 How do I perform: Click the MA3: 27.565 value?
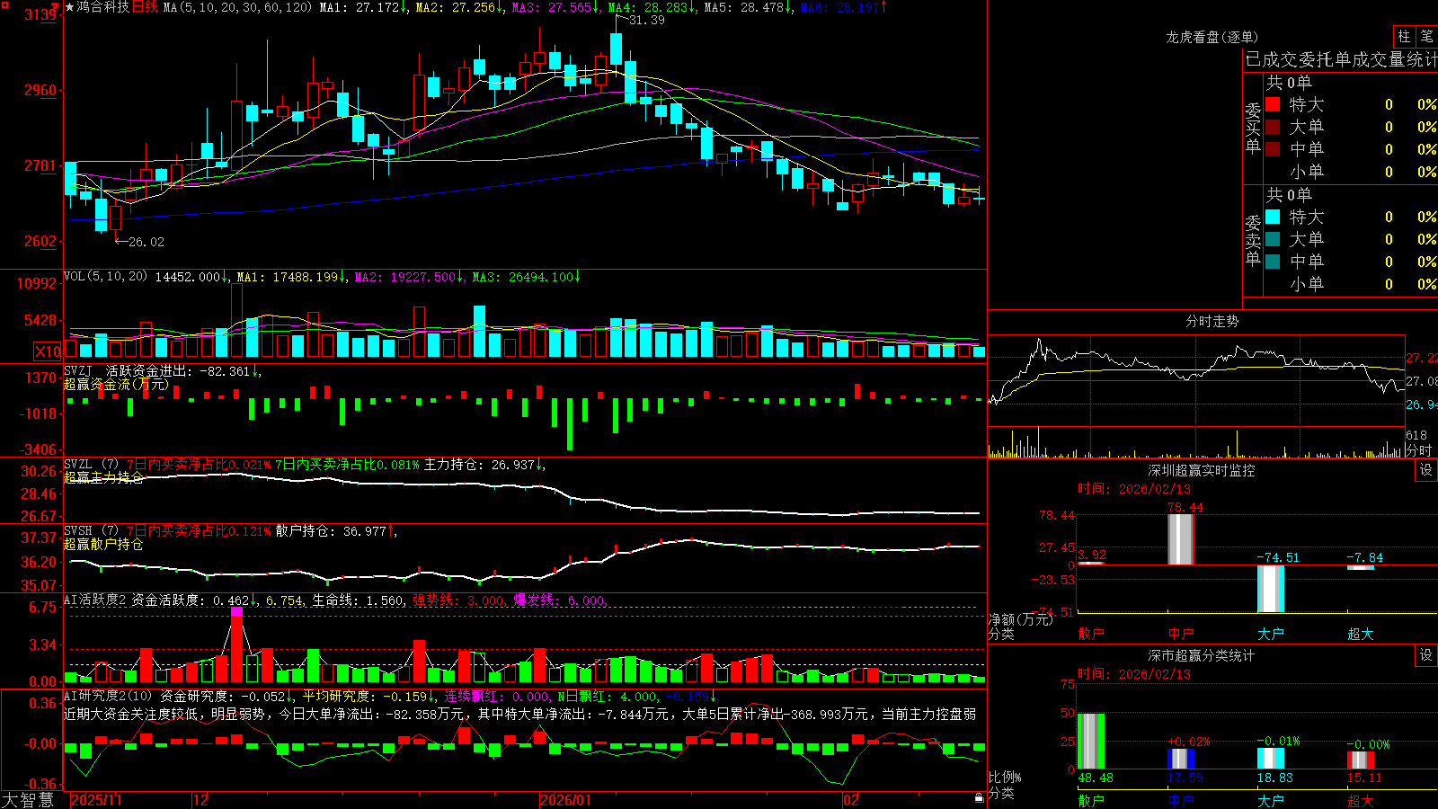[x=555, y=7]
